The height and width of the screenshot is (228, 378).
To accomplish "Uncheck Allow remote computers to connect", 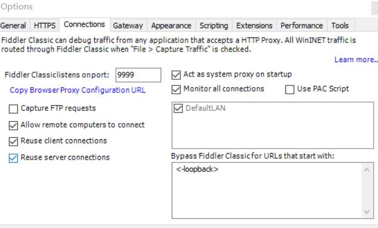I will 14,125.
